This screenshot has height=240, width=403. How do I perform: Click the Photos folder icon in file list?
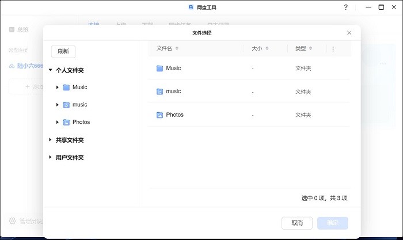[159, 115]
